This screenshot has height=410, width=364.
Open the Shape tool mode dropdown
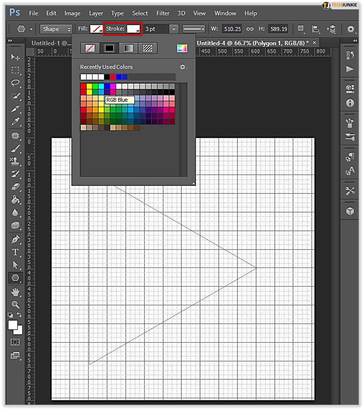(56, 29)
